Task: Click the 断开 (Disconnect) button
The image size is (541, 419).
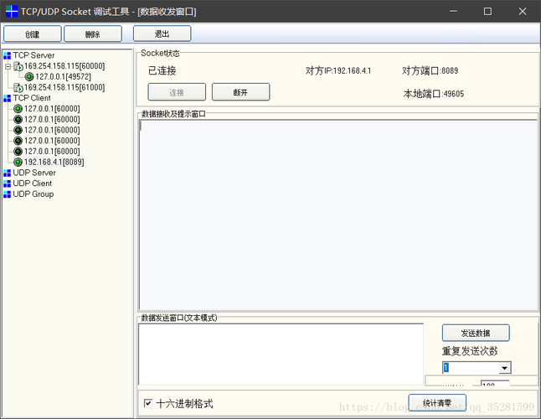Action: 240,92
